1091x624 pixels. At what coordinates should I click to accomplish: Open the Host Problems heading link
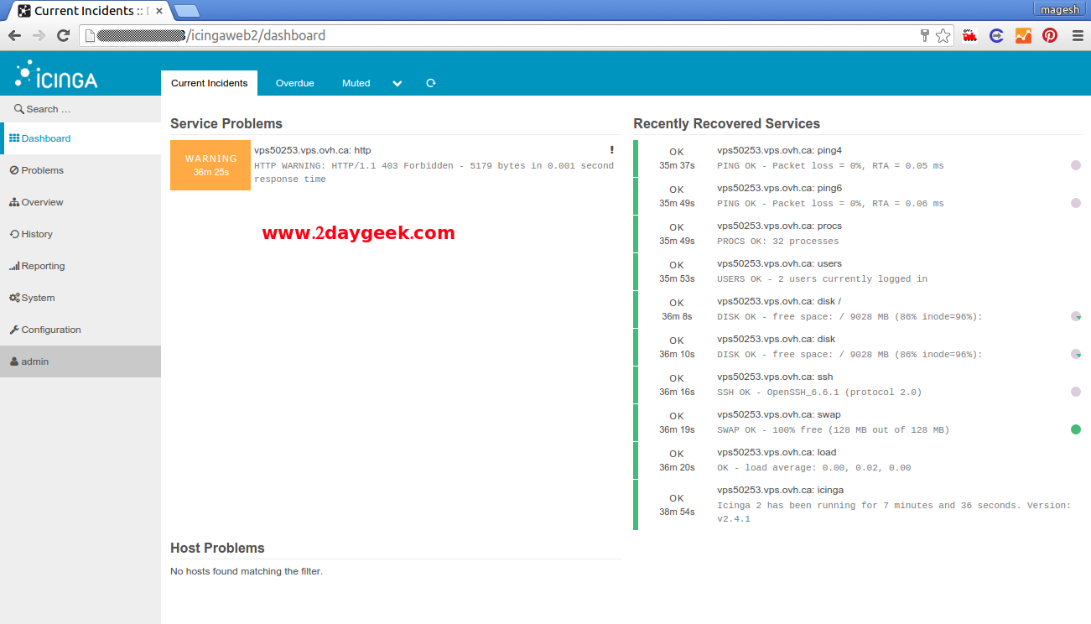coord(217,548)
